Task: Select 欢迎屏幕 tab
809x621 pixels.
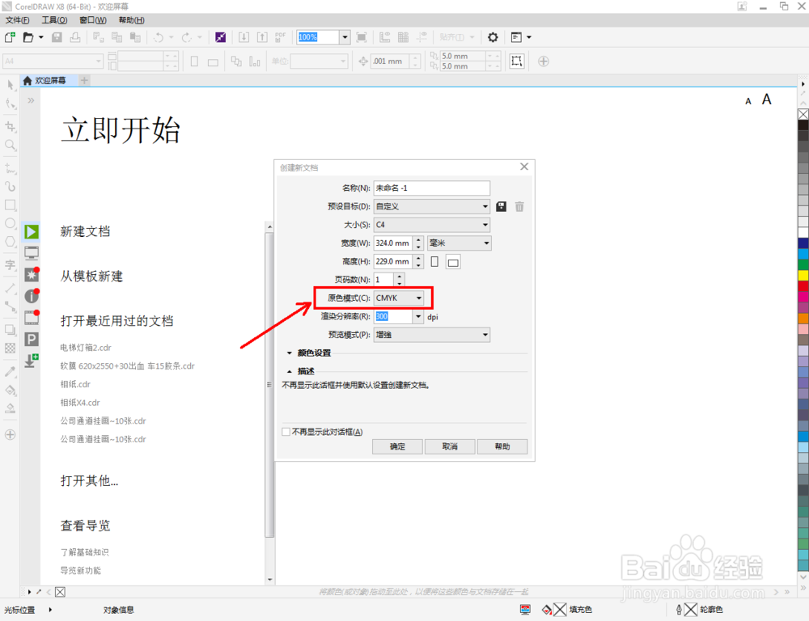Action: point(49,81)
